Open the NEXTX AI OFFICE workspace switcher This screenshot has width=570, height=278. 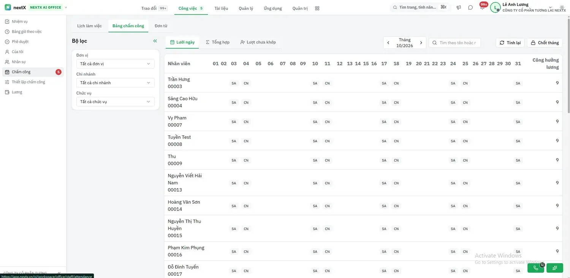48,7
